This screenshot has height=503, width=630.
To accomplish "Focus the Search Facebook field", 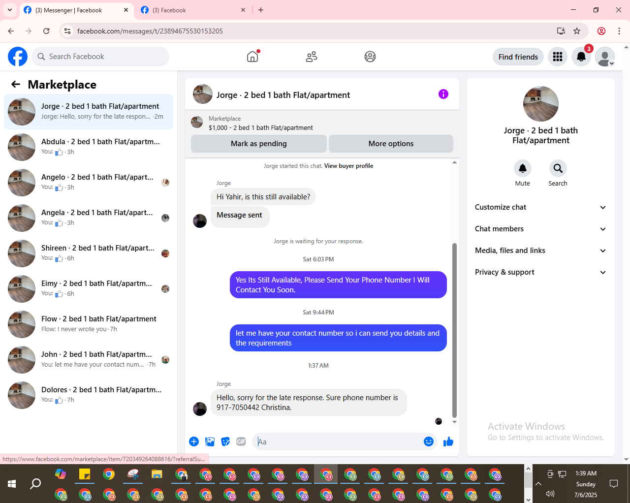I will pyautogui.click(x=100, y=57).
